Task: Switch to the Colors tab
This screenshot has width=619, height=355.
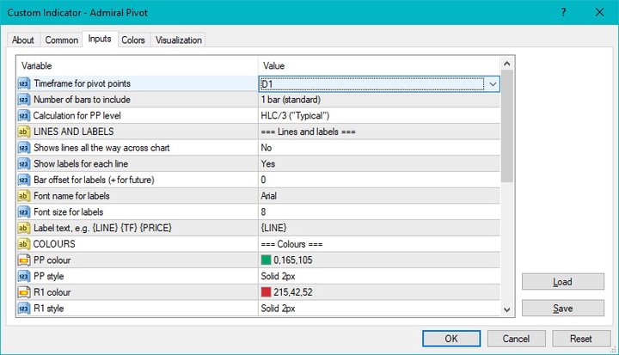Action: (x=133, y=40)
